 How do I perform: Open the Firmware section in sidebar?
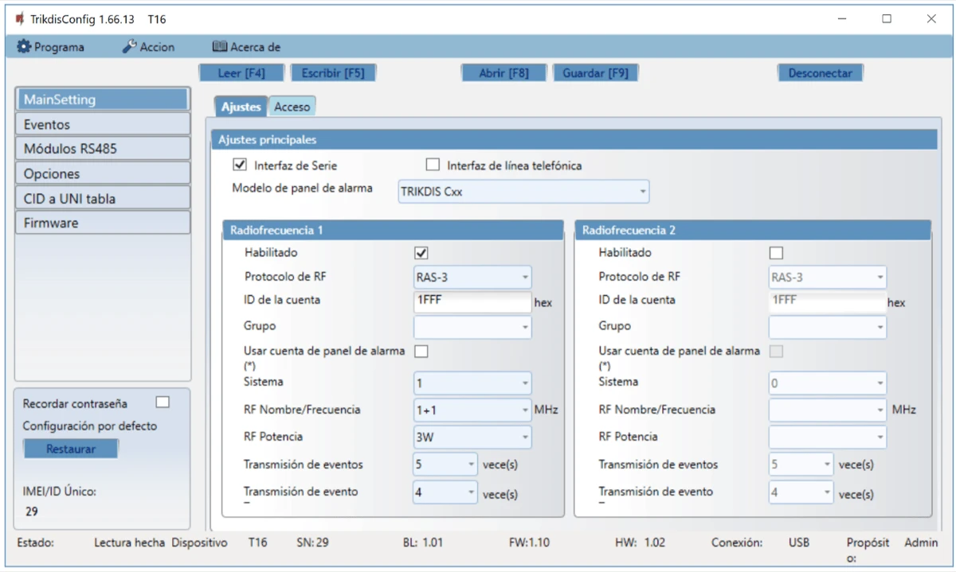coord(102,223)
